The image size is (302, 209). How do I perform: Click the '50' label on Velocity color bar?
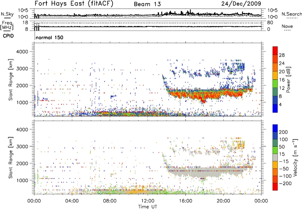point(282,147)
